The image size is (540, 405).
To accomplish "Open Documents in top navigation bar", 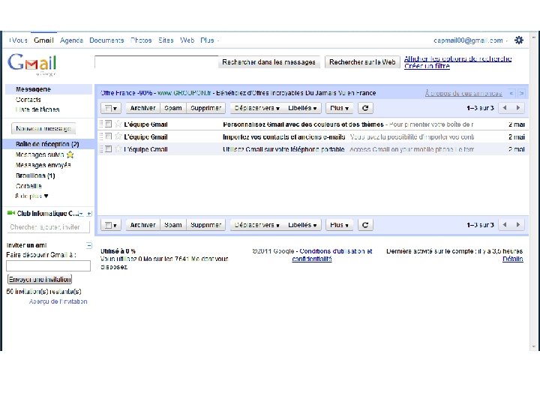I will [x=106, y=40].
